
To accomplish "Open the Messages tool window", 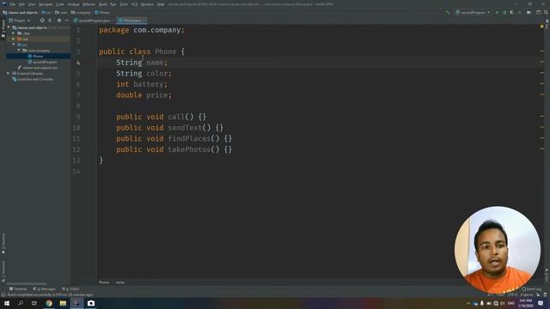I will 44,289.
